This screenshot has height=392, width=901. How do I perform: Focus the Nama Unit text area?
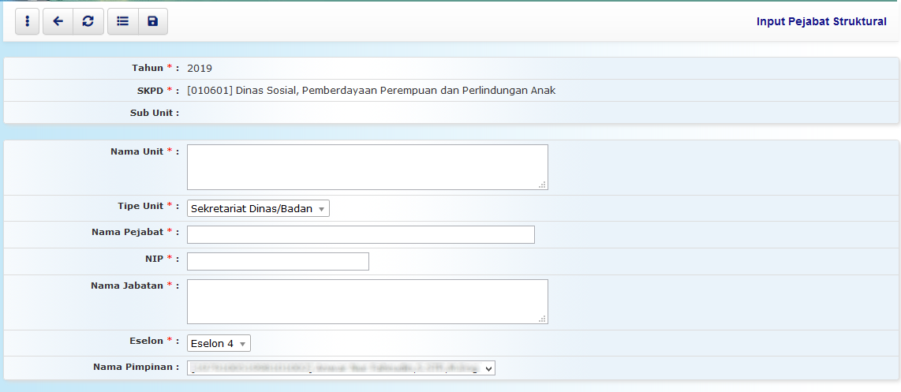(367, 166)
